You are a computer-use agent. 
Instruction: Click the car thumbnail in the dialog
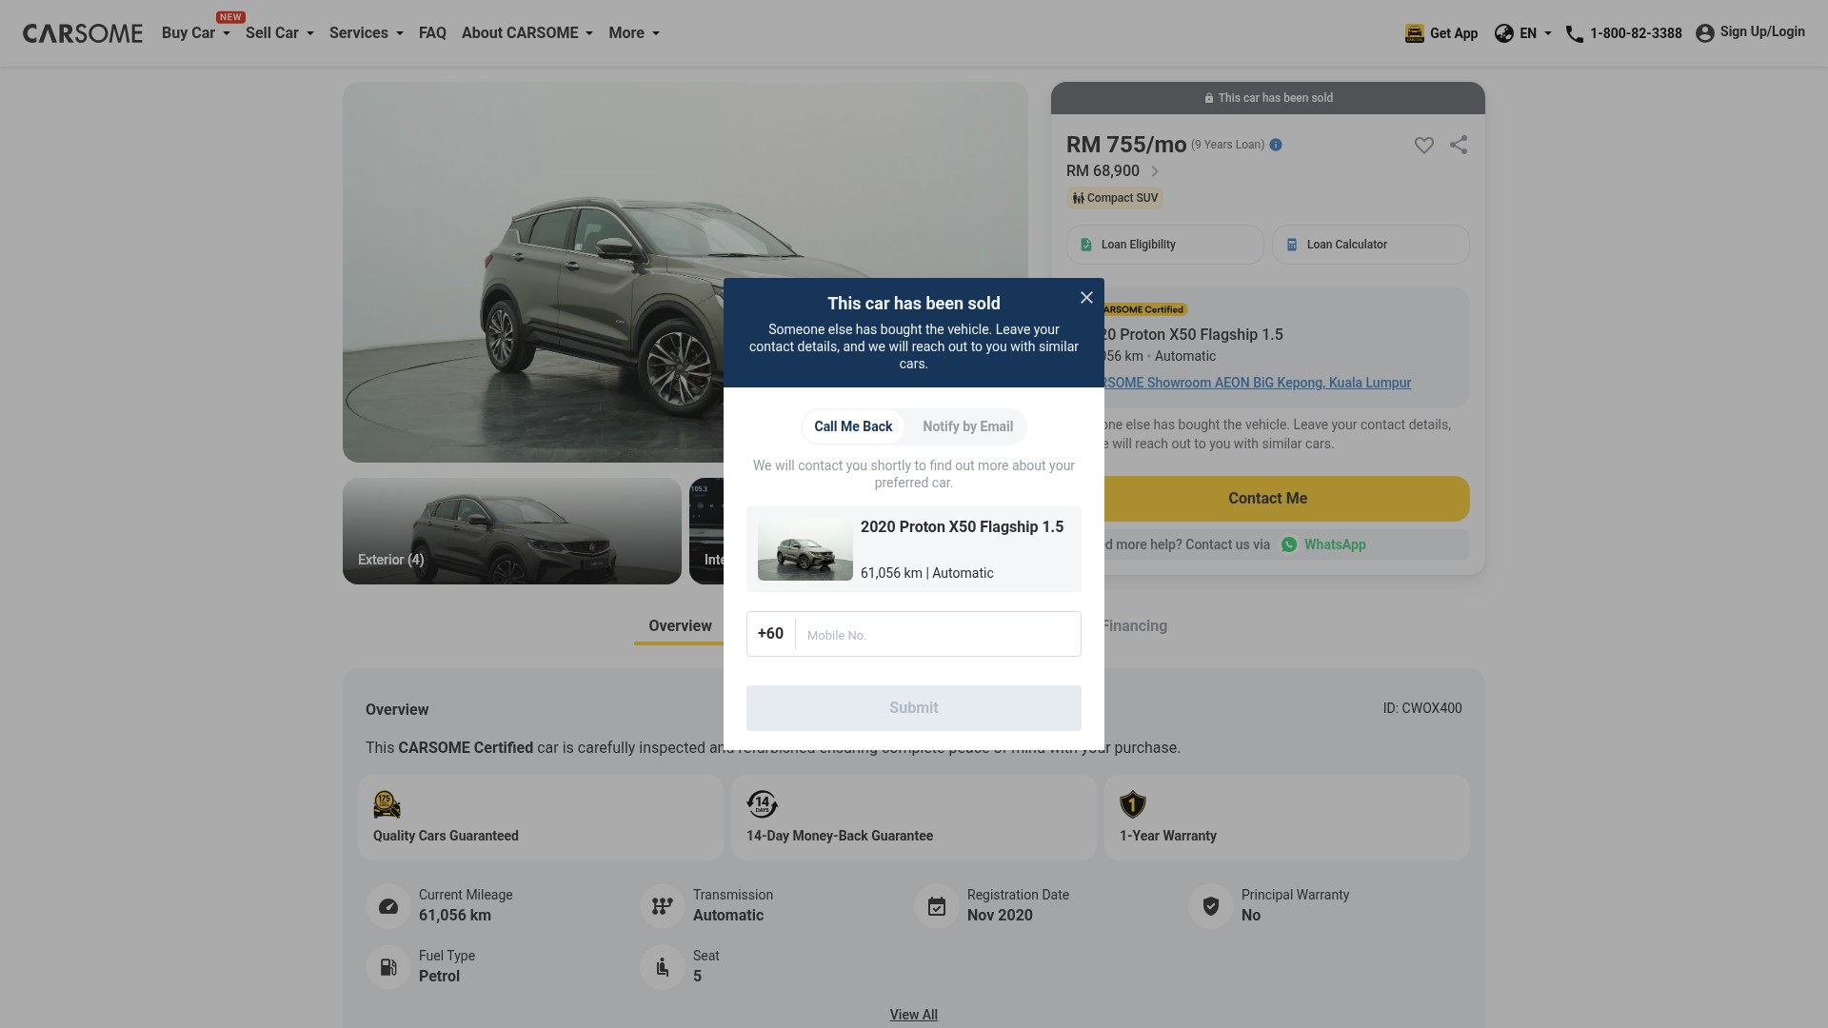[x=805, y=549]
